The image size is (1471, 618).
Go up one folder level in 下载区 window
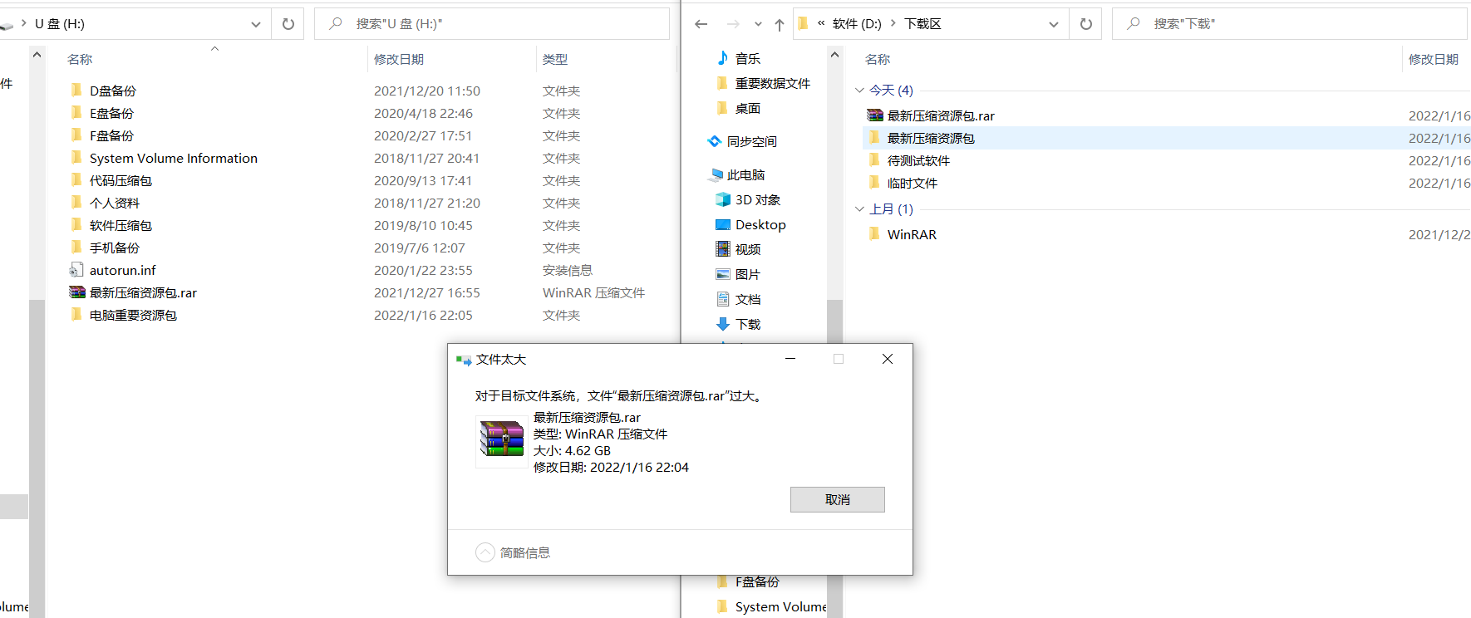pos(779,25)
